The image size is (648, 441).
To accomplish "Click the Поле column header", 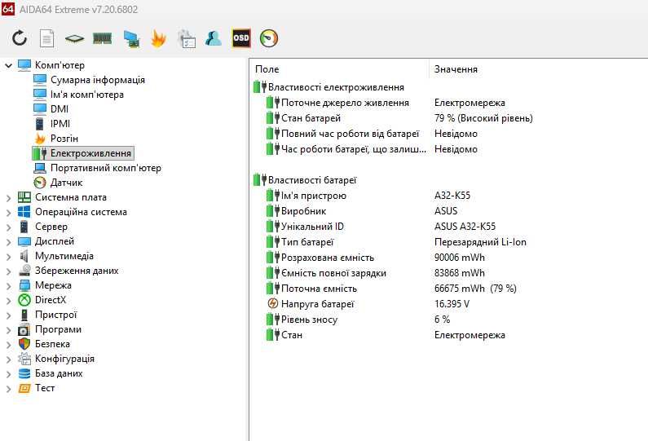I will (x=267, y=69).
